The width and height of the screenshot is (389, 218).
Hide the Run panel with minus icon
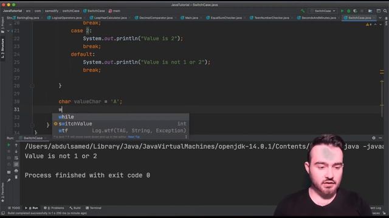[x=380, y=138]
